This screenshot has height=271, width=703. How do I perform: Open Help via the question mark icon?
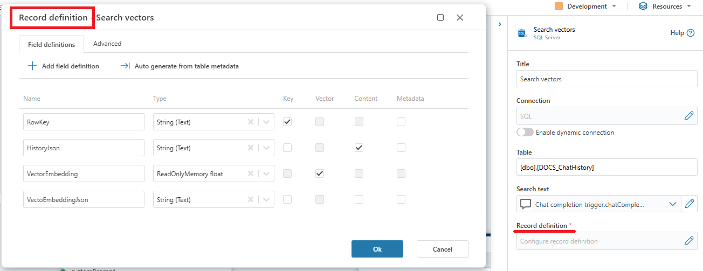coord(691,33)
